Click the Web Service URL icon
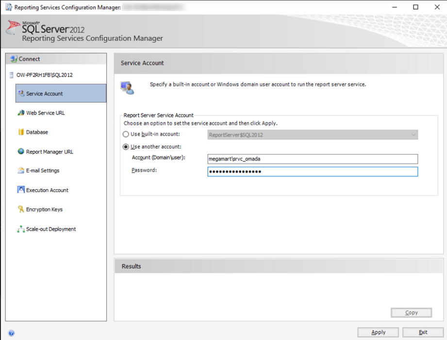This screenshot has width=447, height=340. tap(21, 113)
